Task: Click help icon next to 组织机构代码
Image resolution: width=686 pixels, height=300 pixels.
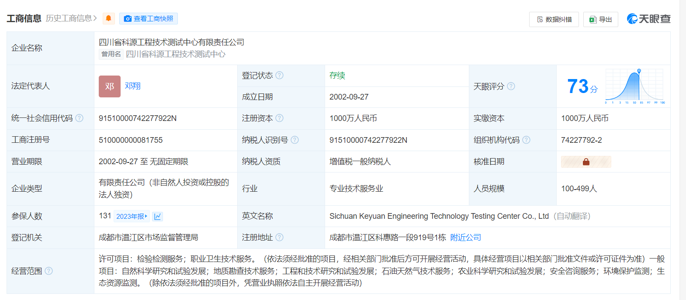Action: [x=526, y=140]
